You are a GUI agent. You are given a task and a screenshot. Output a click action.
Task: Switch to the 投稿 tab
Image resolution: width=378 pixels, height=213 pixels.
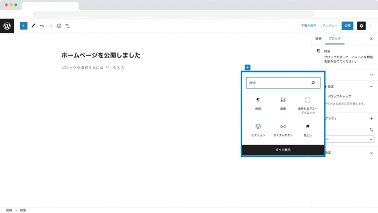318,38
